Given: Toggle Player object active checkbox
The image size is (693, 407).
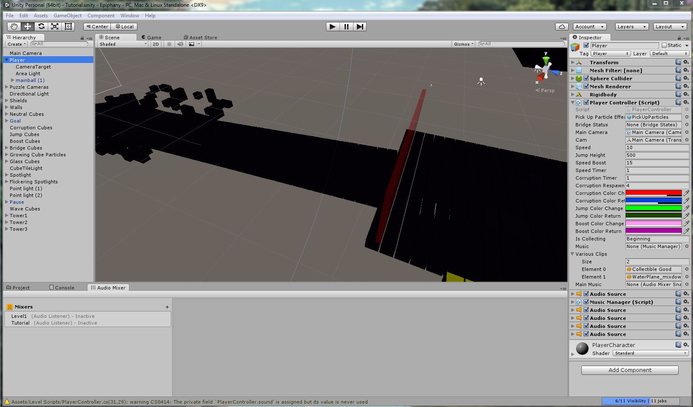Looking at the screenshot, I should (x=586, y=45).
